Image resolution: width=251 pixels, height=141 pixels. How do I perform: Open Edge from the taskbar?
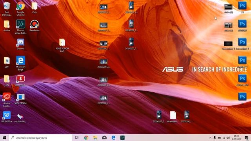point(113,137)
